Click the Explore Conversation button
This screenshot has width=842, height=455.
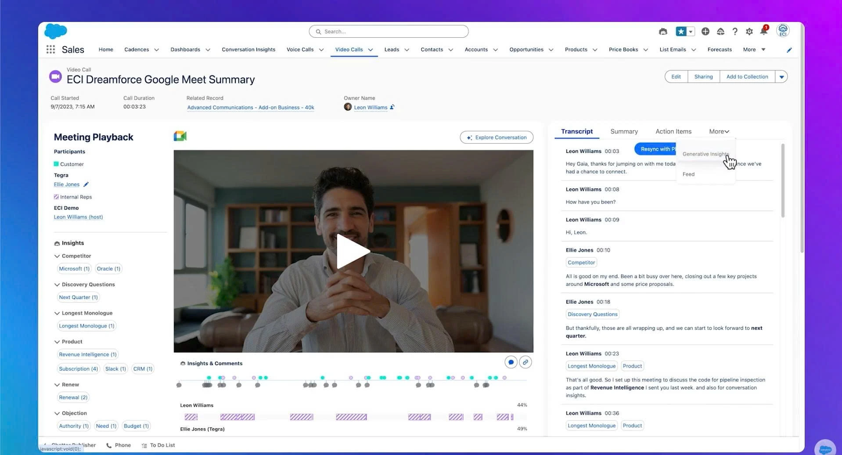(x=496, y=137)
